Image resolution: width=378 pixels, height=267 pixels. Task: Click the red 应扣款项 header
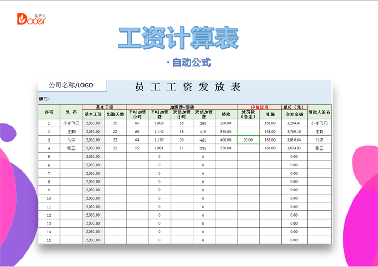tap(259, 107)
